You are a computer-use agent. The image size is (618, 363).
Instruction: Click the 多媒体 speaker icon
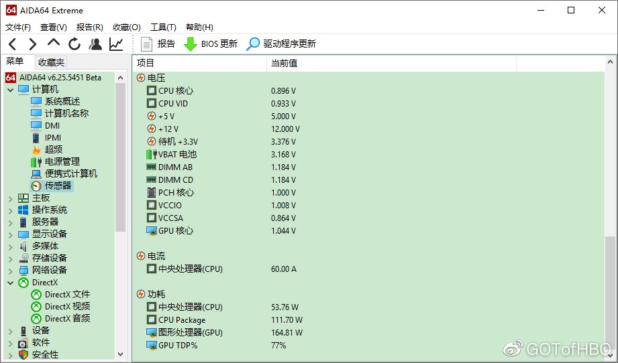tap(23, 246)
